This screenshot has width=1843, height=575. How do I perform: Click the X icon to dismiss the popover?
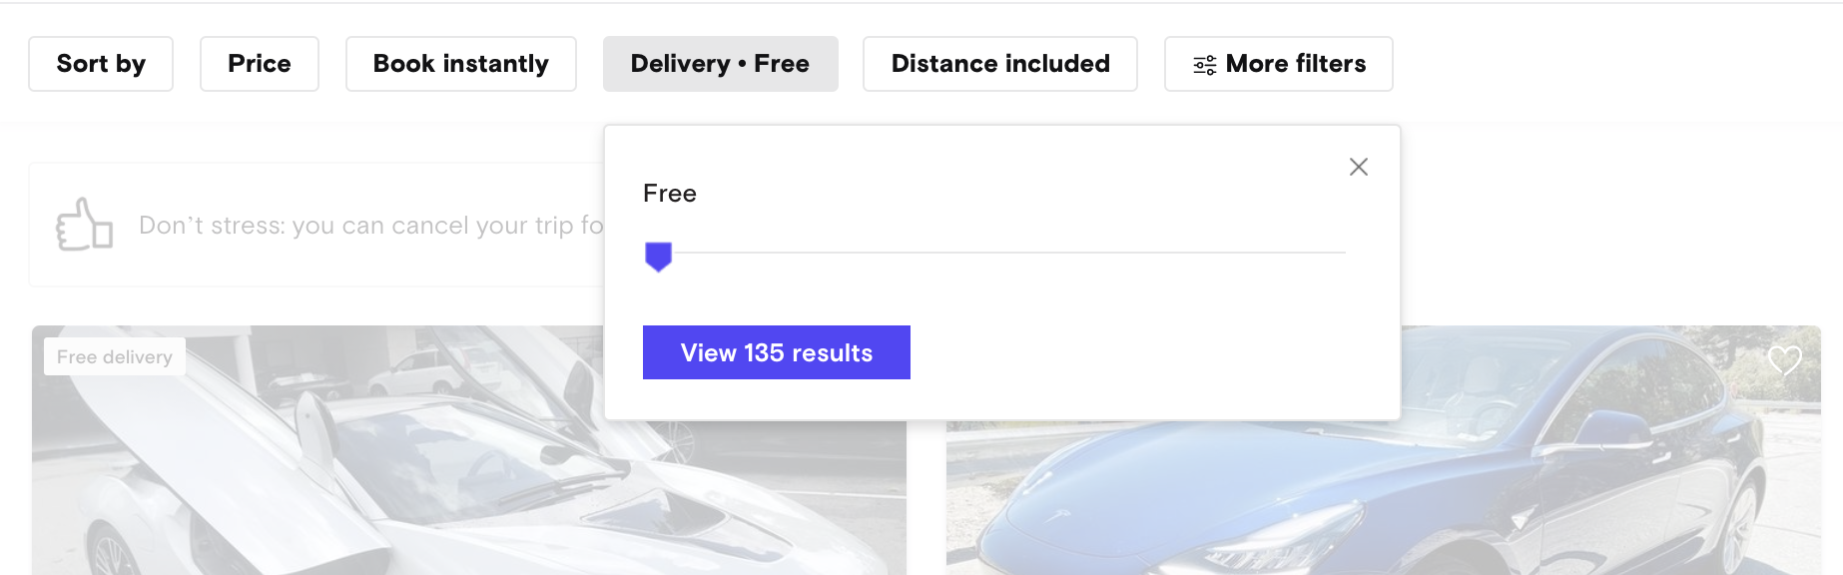coord(1359,168)
